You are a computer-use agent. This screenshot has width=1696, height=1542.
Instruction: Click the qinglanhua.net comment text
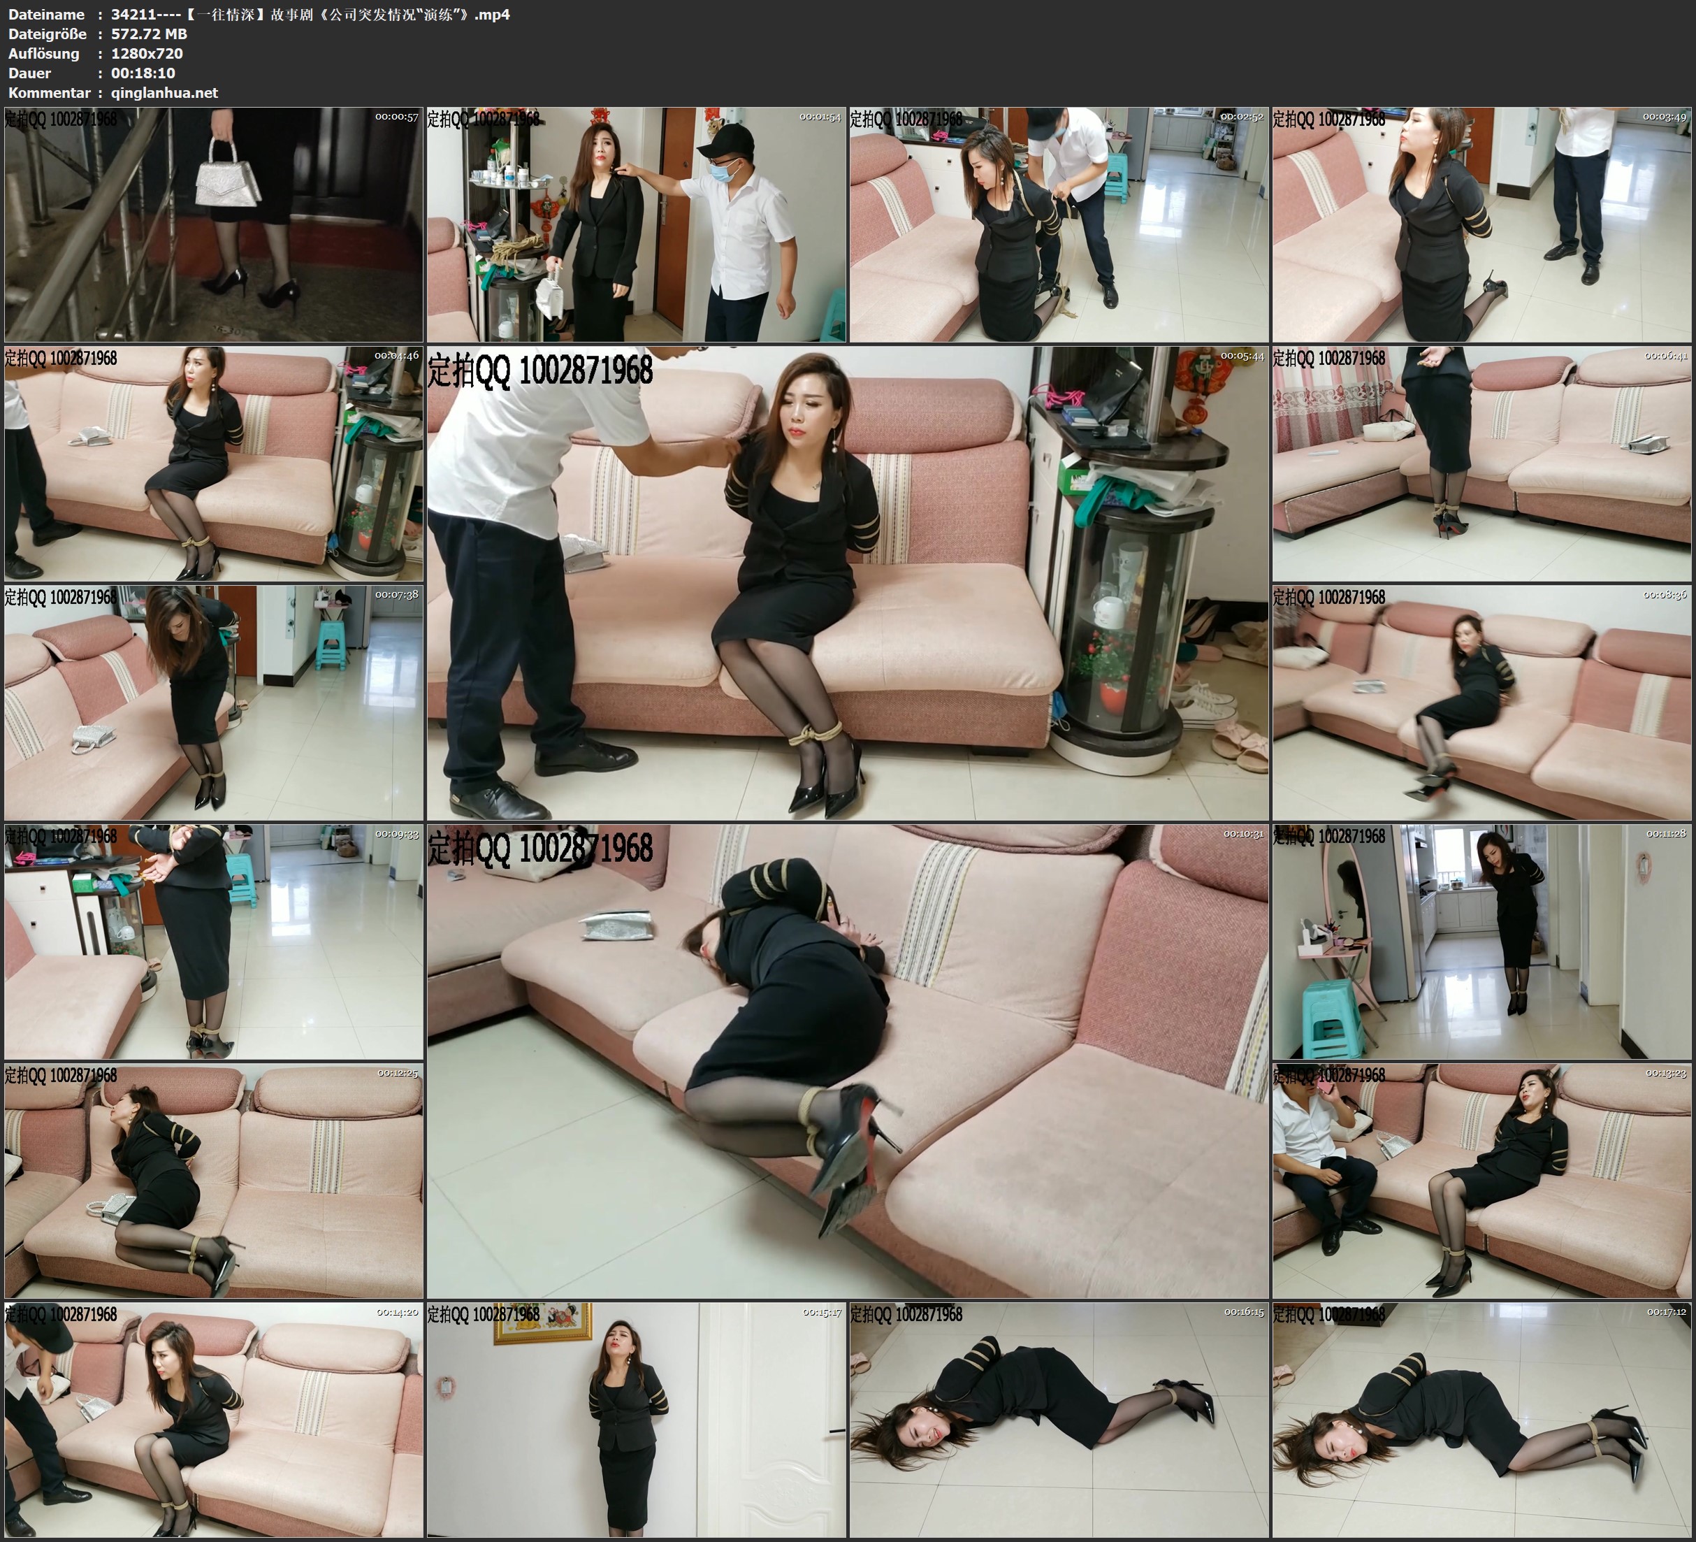164,92
